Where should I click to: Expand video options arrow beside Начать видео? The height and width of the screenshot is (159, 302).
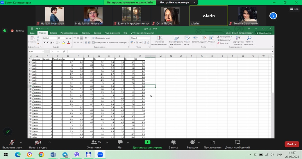click(49, 142)
